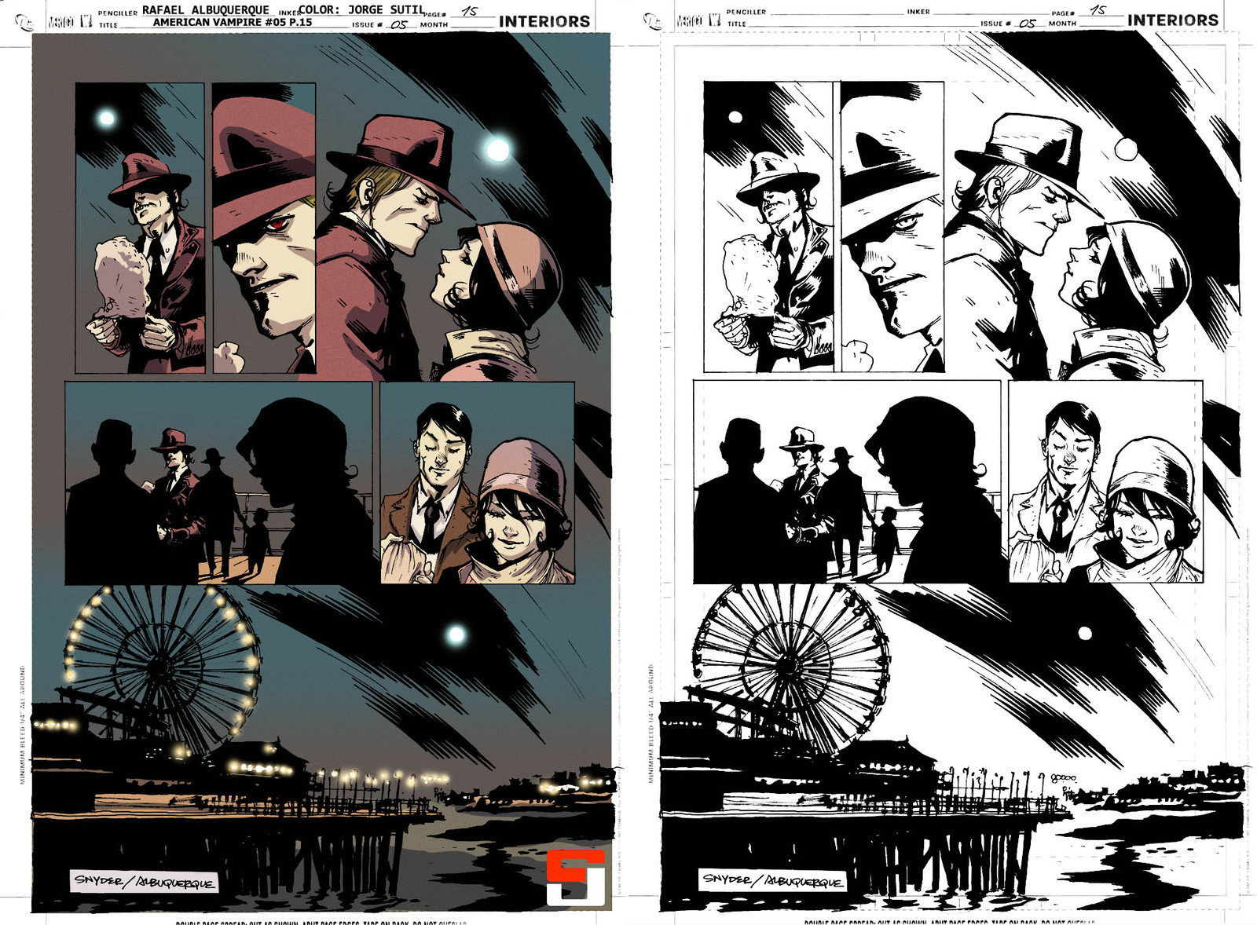Click "MINIMUM BLEED" vertical text beside inked page
Viewport: 1257px width, 925px height.
651,723
